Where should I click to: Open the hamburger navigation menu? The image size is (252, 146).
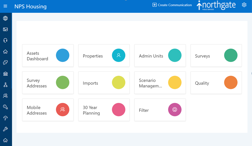pyautogui.click(x=5, y=6)
